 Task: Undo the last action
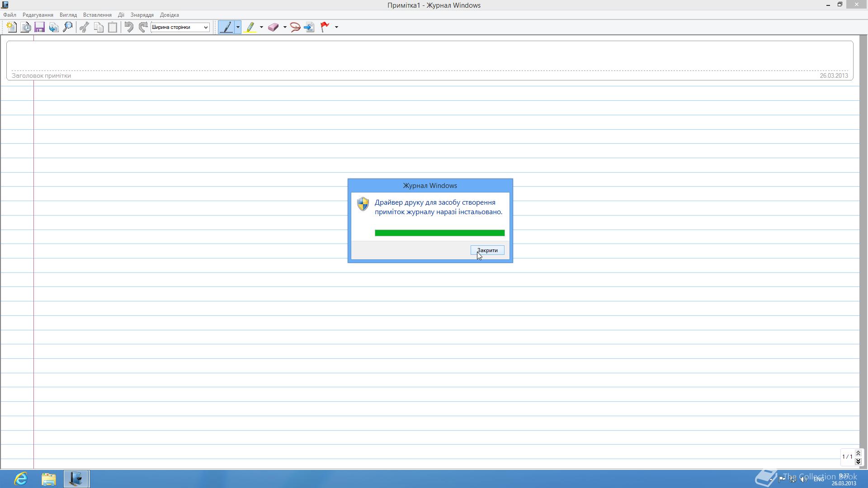tap(129, 27)
